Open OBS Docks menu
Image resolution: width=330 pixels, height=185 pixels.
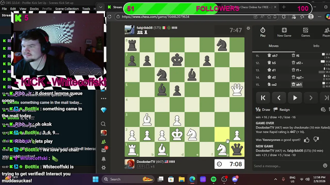(34, 9)
